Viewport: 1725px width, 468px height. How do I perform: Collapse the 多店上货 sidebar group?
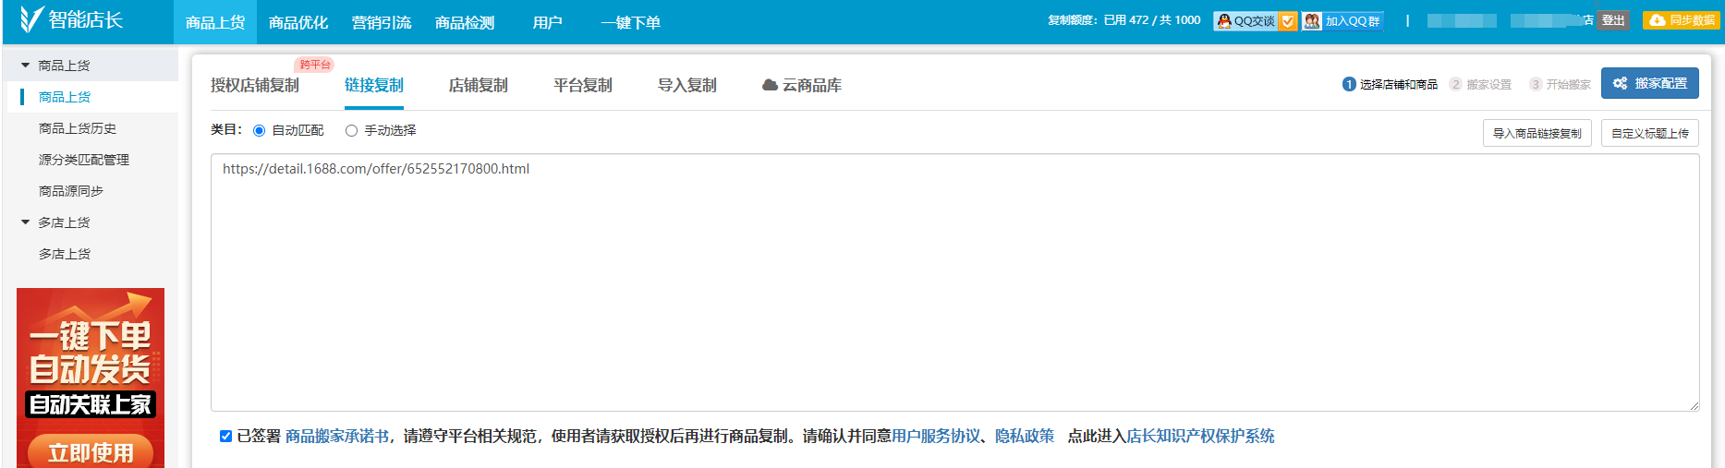point(26,222)
